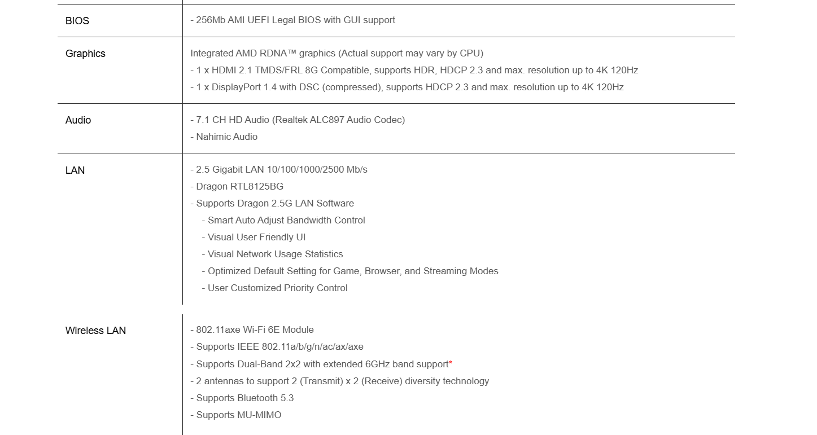Click the Audio row label
Image resolution: width=817 pixels, height=435 pixels.
[x=78, y=120]
